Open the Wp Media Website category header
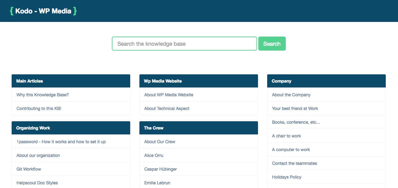The height and width of the screenshot is (188, 398). (199, 81)
